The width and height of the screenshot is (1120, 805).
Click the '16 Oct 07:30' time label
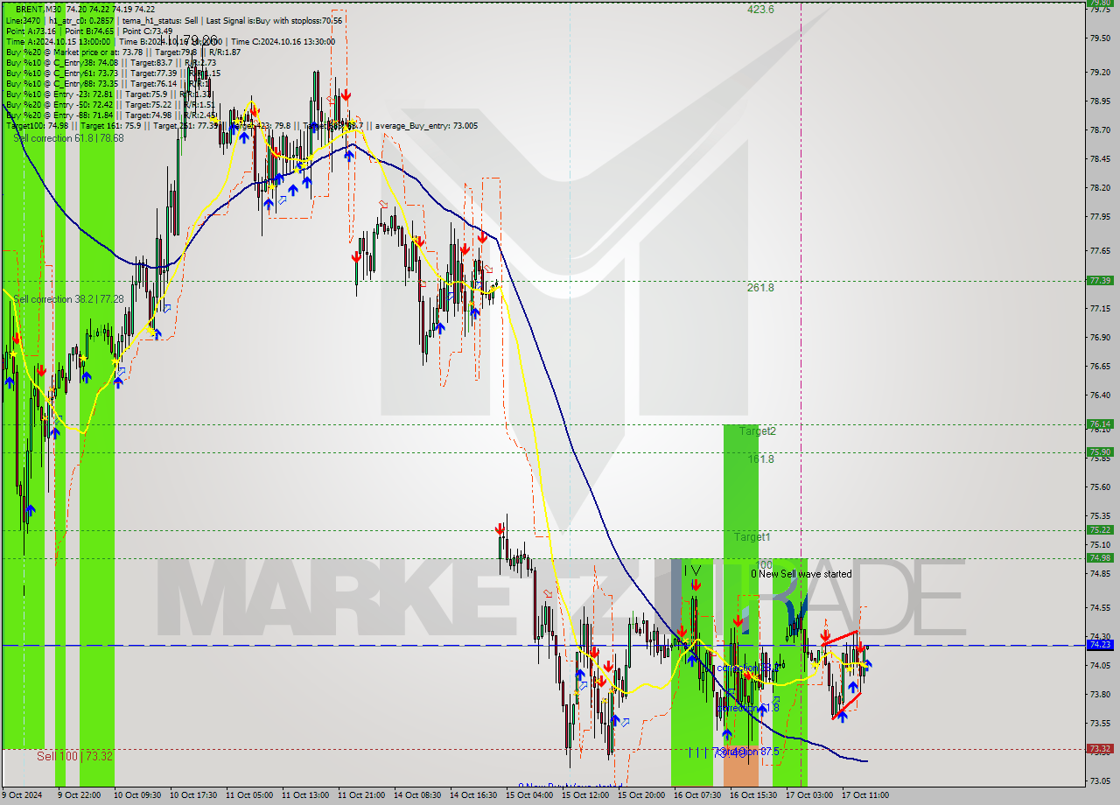697,795
